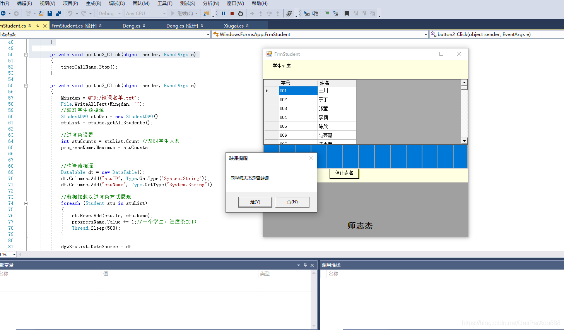Screen dimensions: 564x330
Task: Select the student ID cell 003
Action: coord(298,109)
